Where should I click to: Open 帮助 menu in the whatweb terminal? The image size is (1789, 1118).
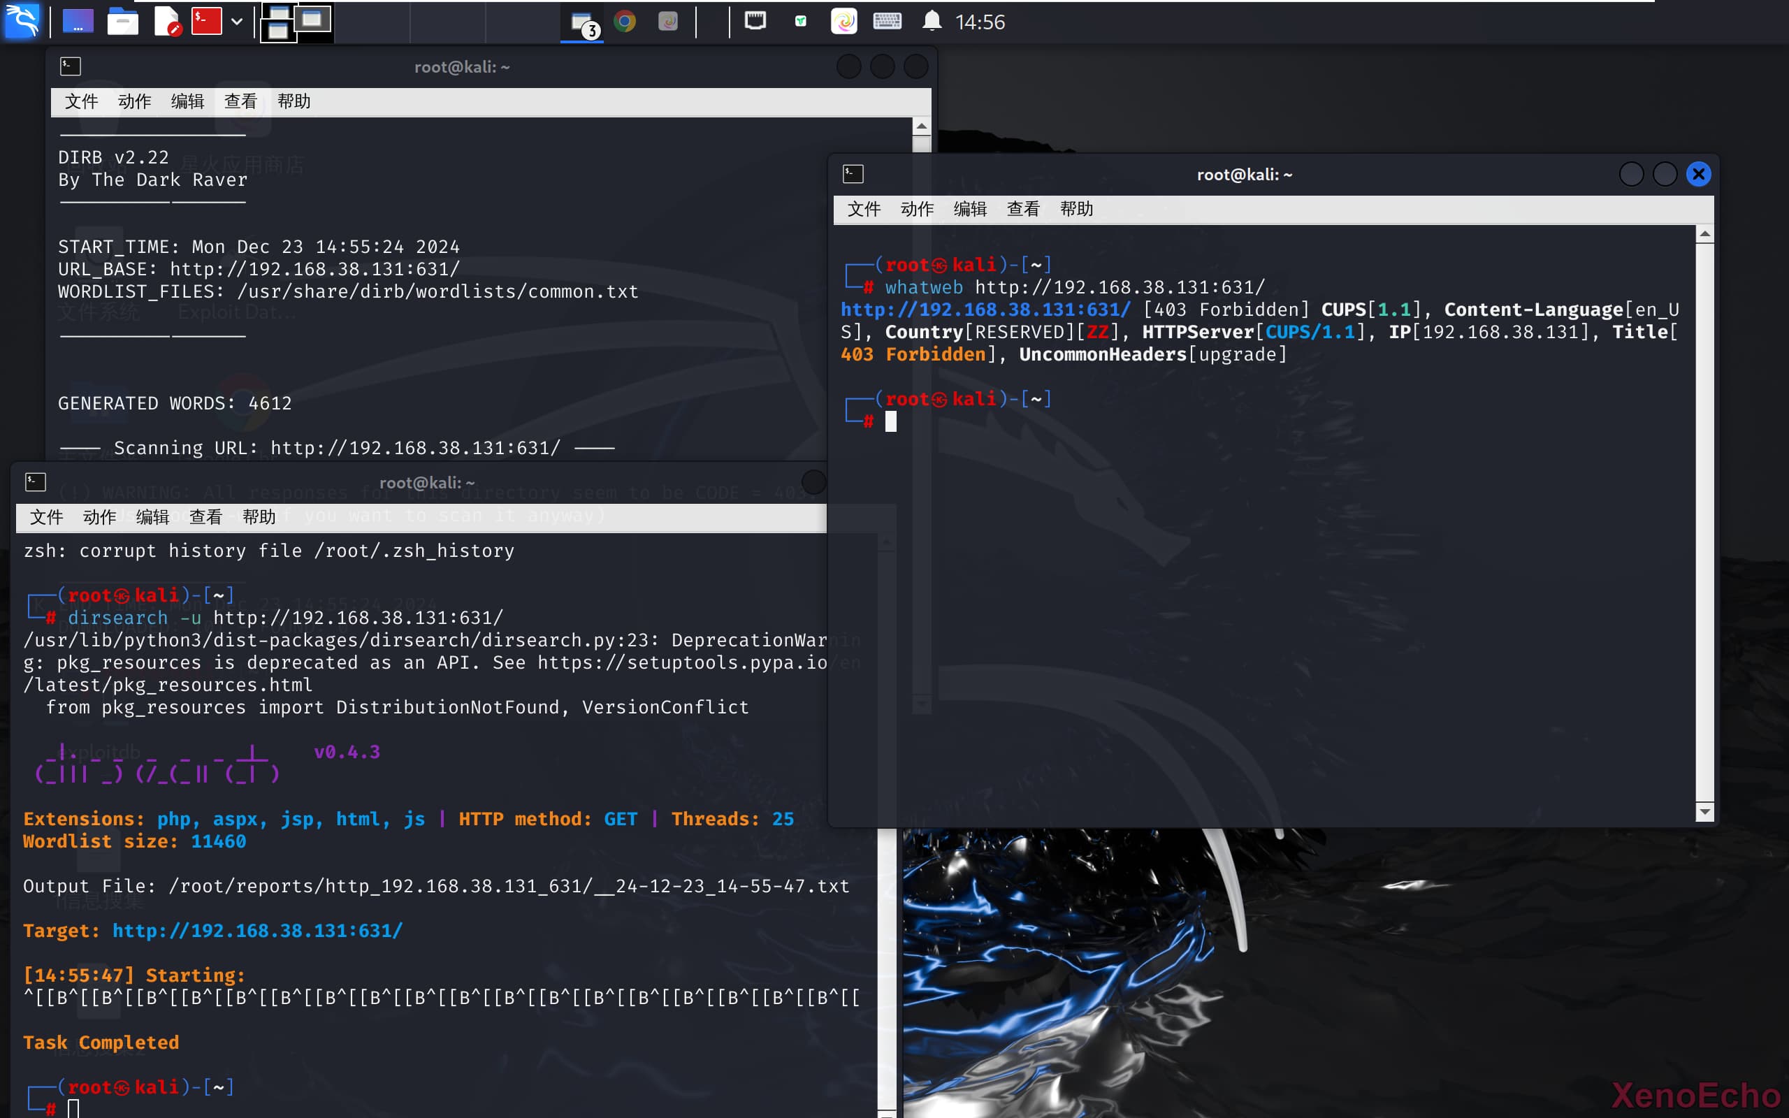coord(1075,209)
